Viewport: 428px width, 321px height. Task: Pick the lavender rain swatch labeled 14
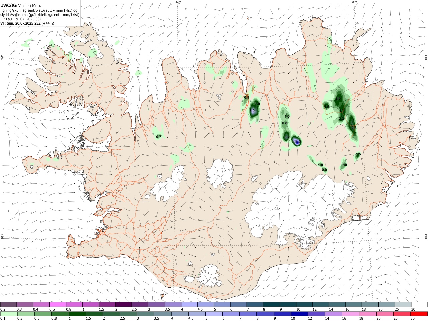(x=333, y=314)
